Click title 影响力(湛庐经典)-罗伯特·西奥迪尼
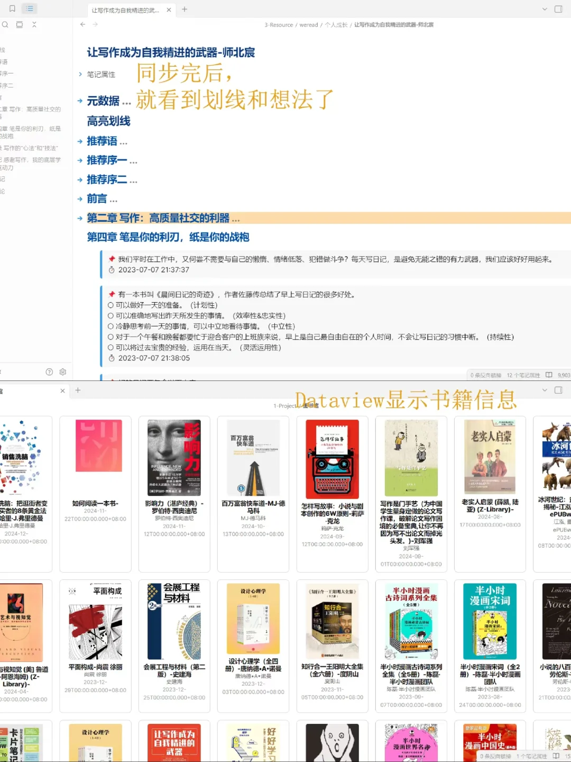Viewport: 571px width, 762px height. coord(174,507)
